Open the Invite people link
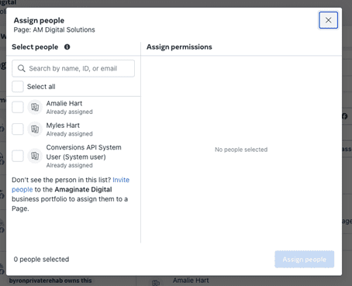352x286 pixels. (71, 184)
